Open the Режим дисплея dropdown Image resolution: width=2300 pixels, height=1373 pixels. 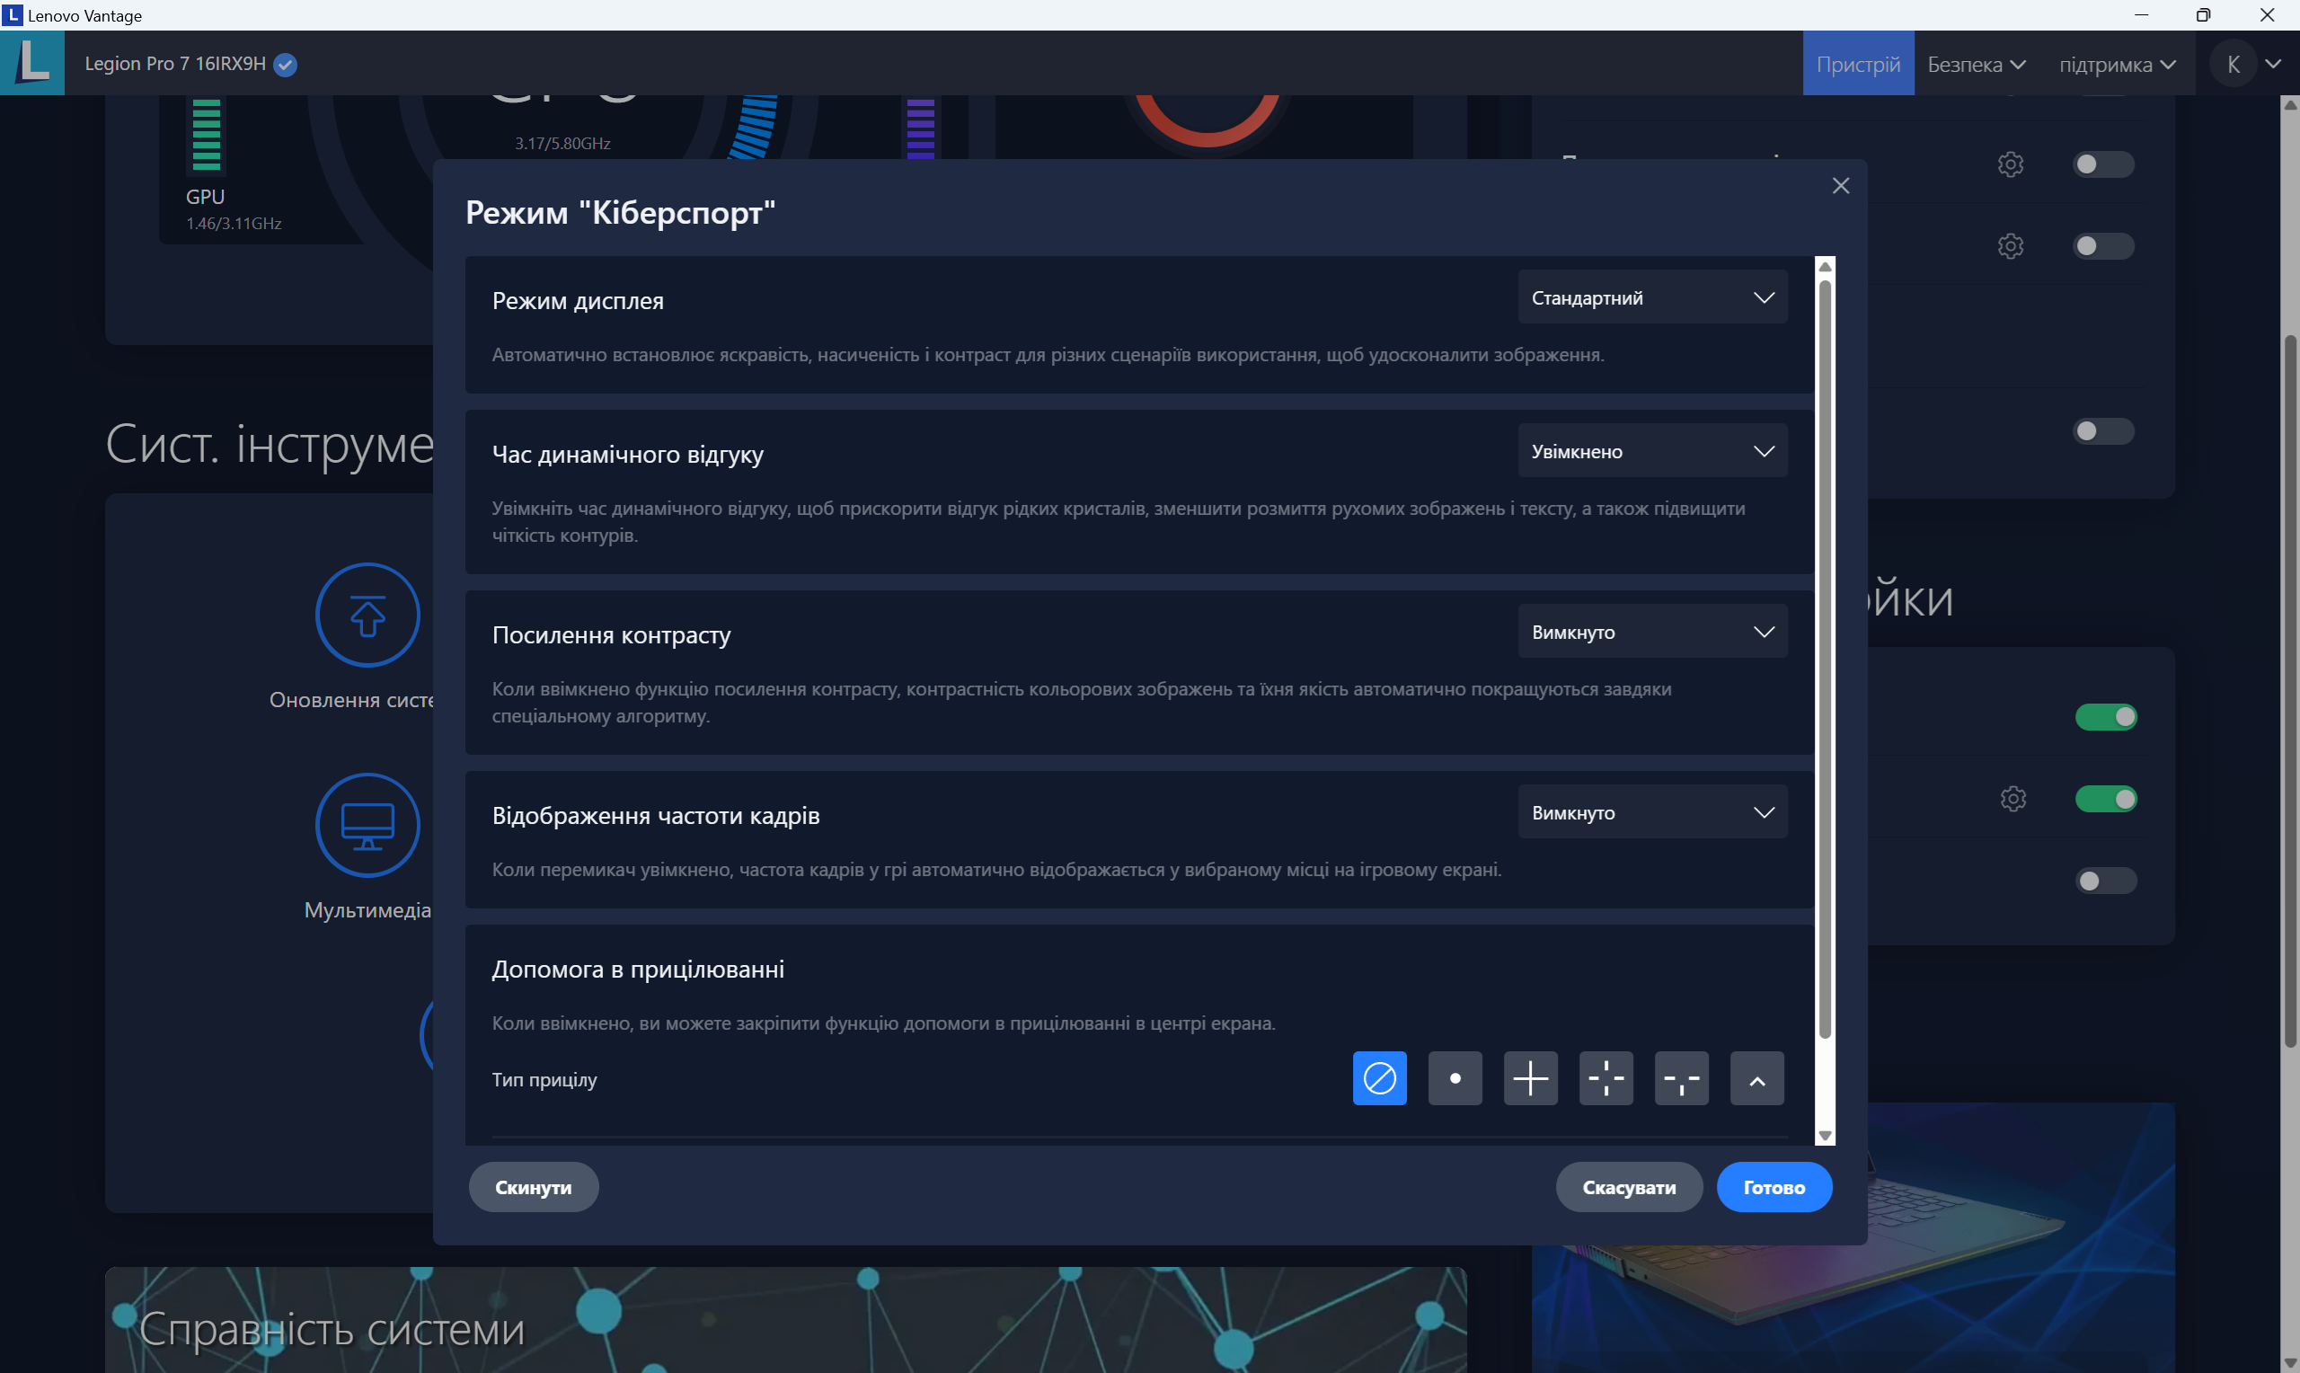[x=1651, y=298]
